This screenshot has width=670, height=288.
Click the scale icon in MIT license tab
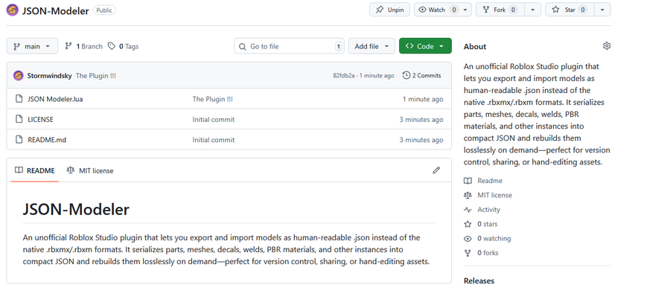point(71,170)
